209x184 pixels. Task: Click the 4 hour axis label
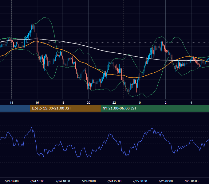pos(191,102)
